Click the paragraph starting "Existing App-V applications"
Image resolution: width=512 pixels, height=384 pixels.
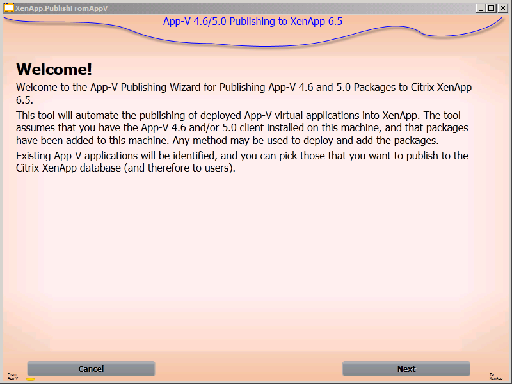242,162
